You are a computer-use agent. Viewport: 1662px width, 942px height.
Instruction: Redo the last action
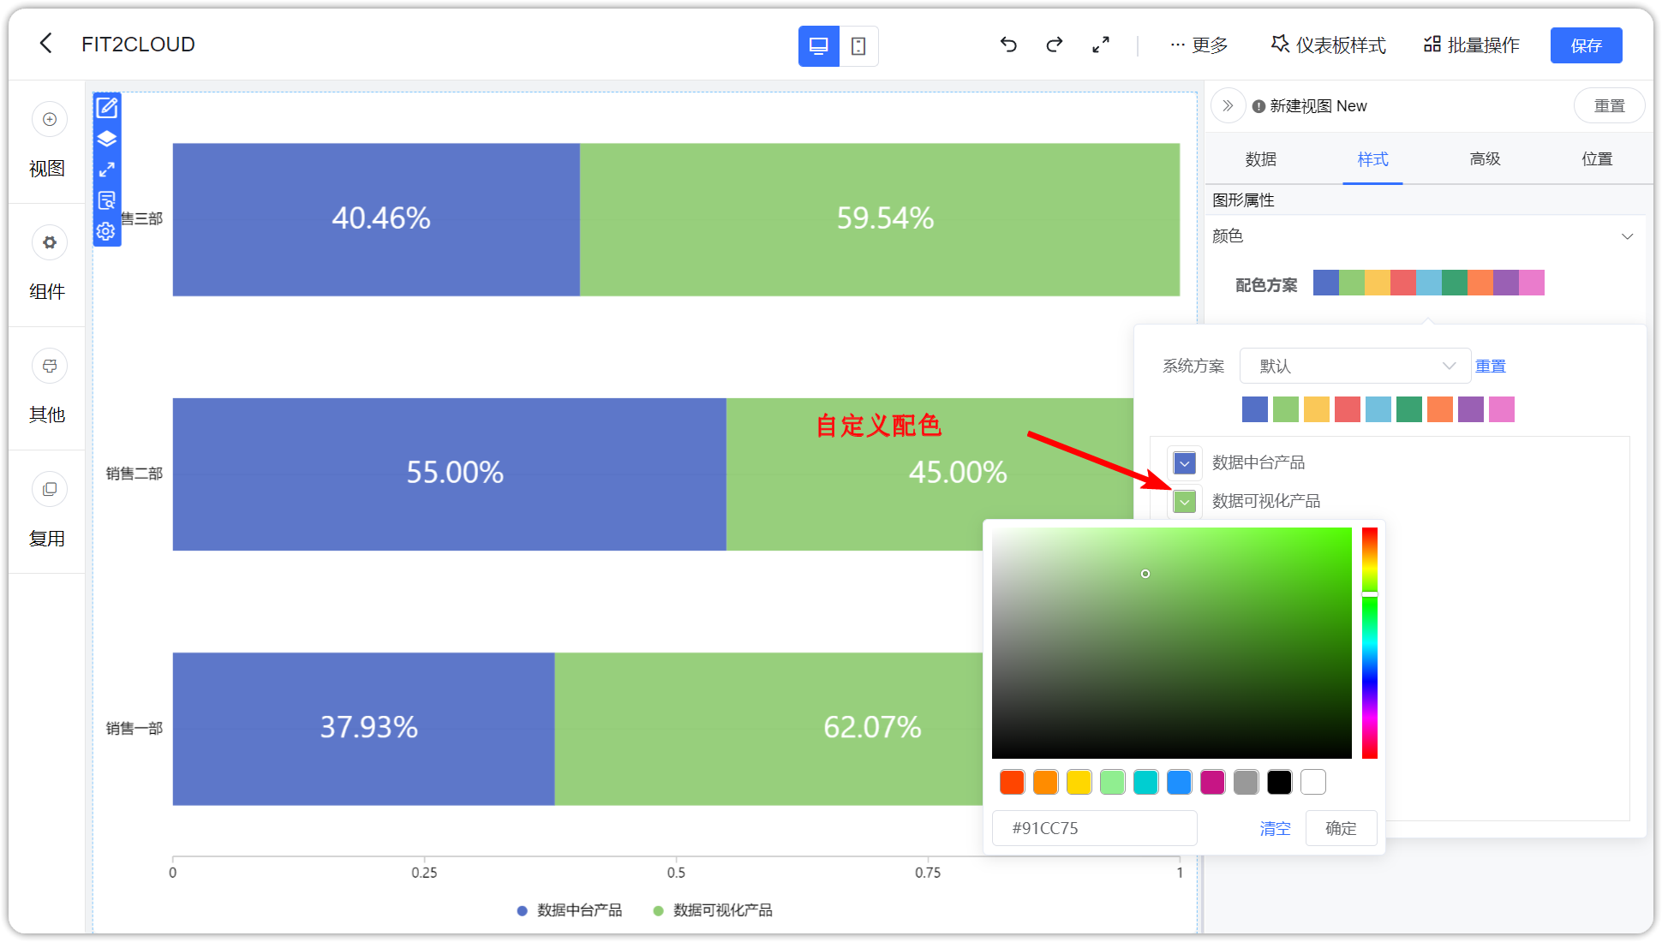pos(1055,45)
